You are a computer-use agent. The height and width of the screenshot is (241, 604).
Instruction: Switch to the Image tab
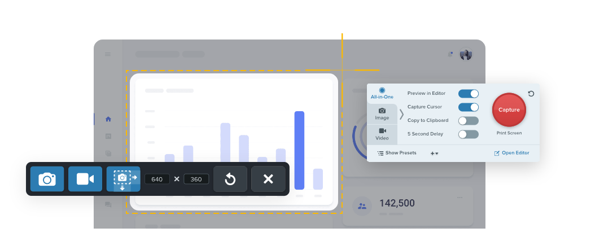coord(382,114)
